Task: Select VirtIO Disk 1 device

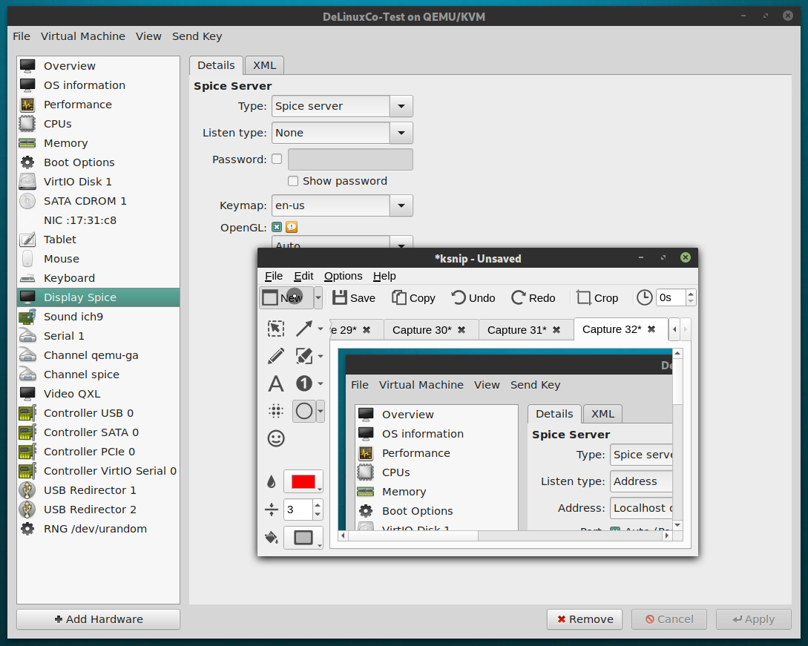Action: pos(98,181)
